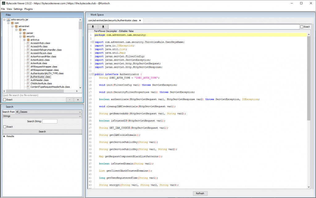Click the Refresh button

200,193
